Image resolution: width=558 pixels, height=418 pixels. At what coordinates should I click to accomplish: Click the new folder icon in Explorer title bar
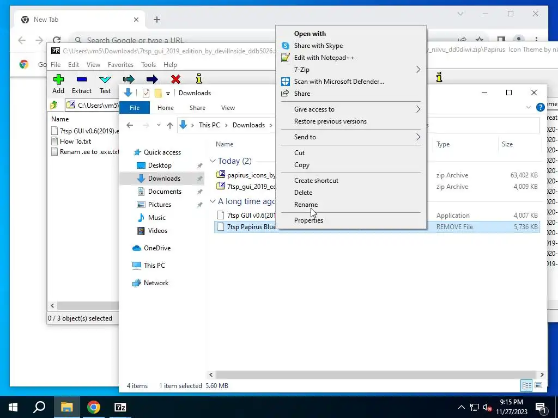point(158,93)
